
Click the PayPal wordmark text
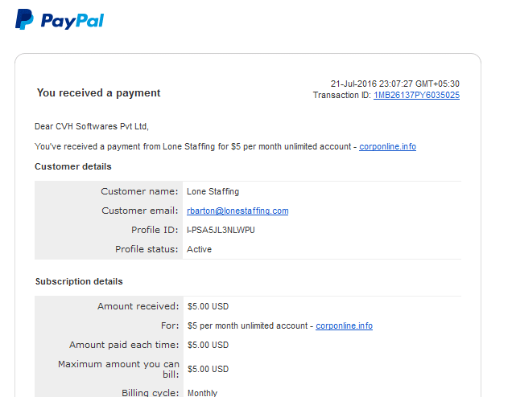[72, 20]
